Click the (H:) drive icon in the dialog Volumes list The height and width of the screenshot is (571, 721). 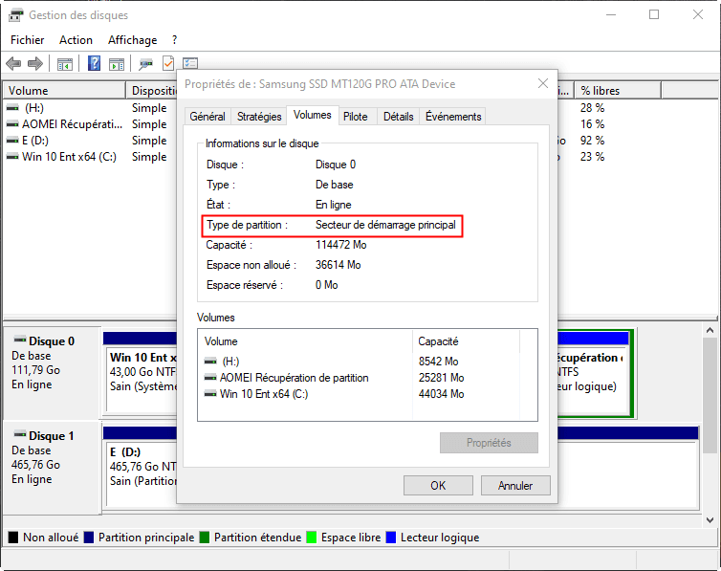point(210,362)
